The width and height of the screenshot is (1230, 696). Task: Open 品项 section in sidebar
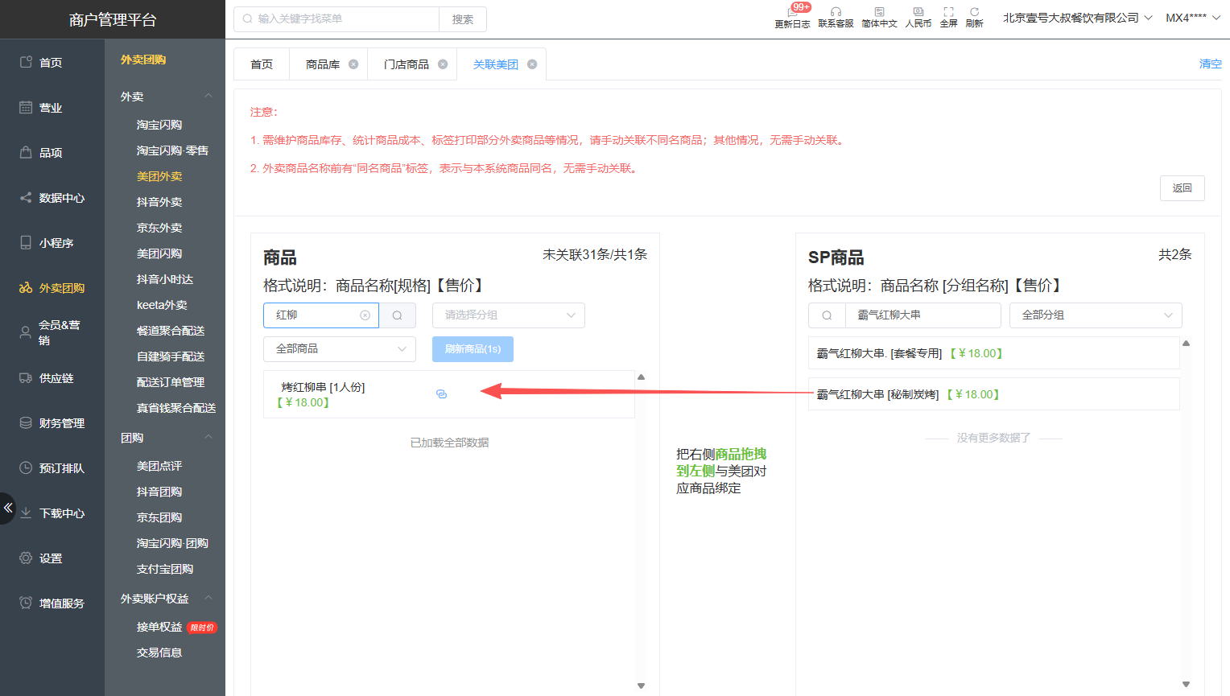[51, 152]
